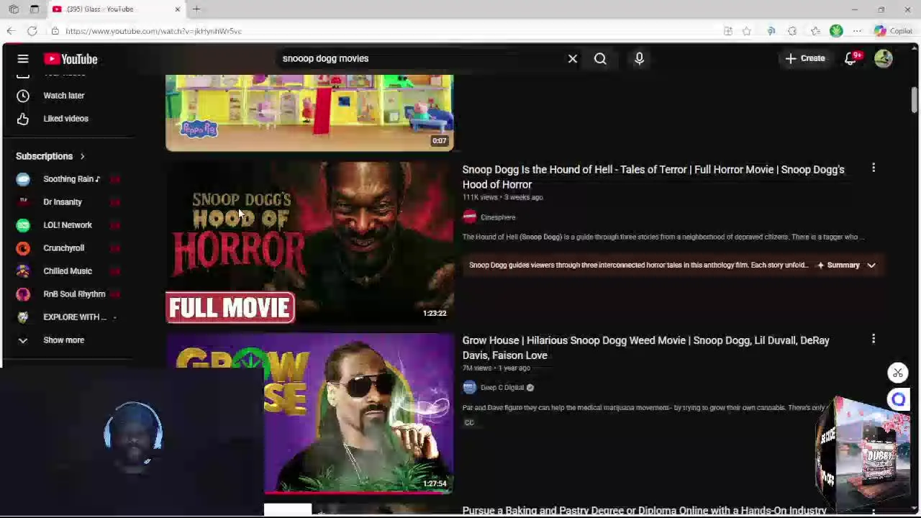Open the Pursue a Baking and Pastry ad title
This screenshot has height=518, width=921.
pos(645,511)
